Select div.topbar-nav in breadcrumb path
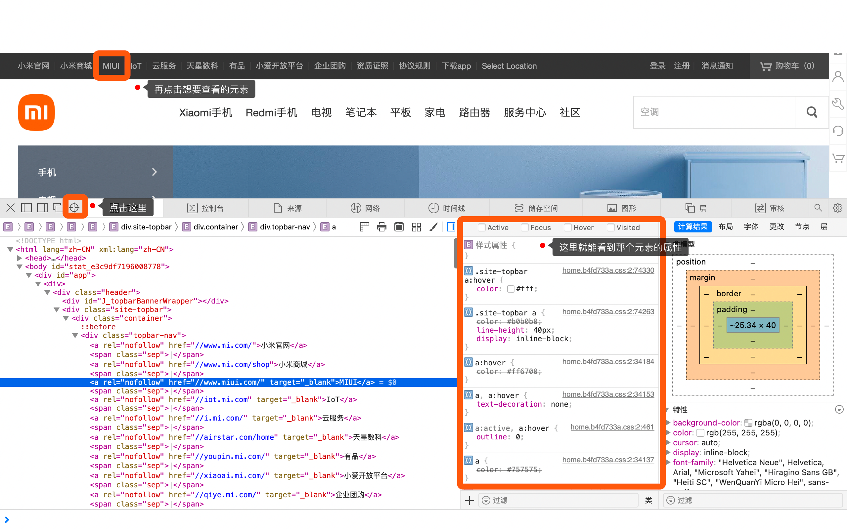The height and width of the screenshot is (529, 847). pyautogui.click(x=279, y=227)
